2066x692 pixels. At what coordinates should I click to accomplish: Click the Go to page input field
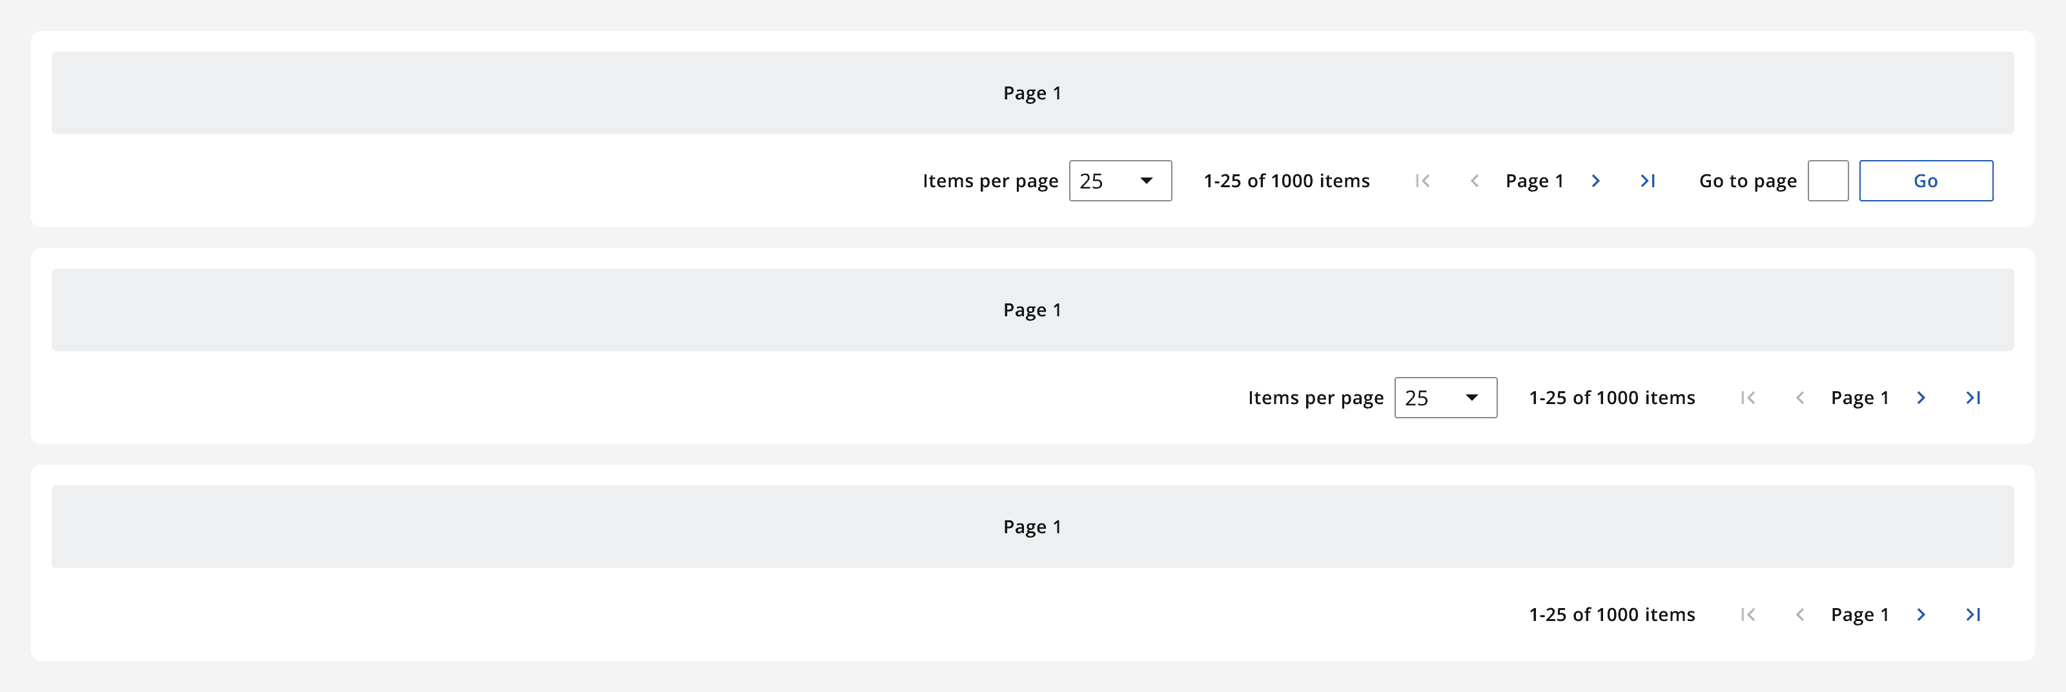(x=1828, y=180)
